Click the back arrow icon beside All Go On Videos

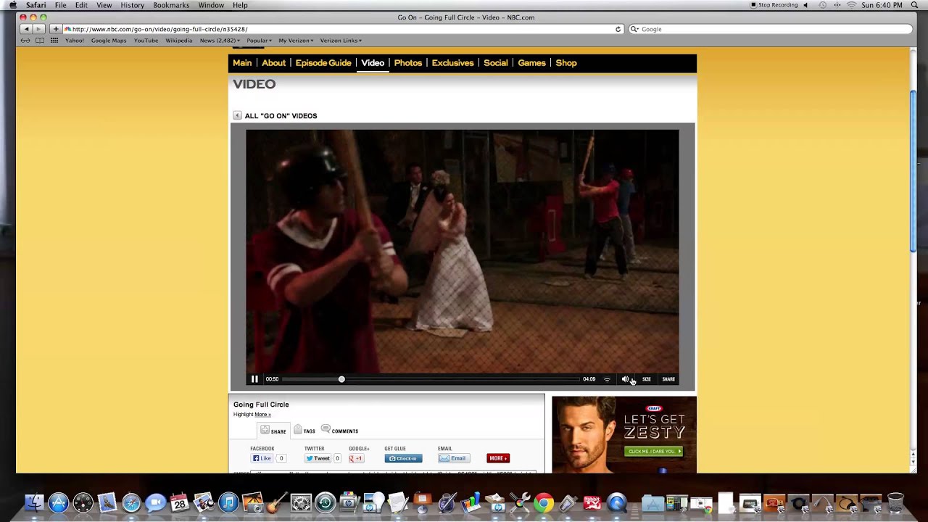point(237,115)
